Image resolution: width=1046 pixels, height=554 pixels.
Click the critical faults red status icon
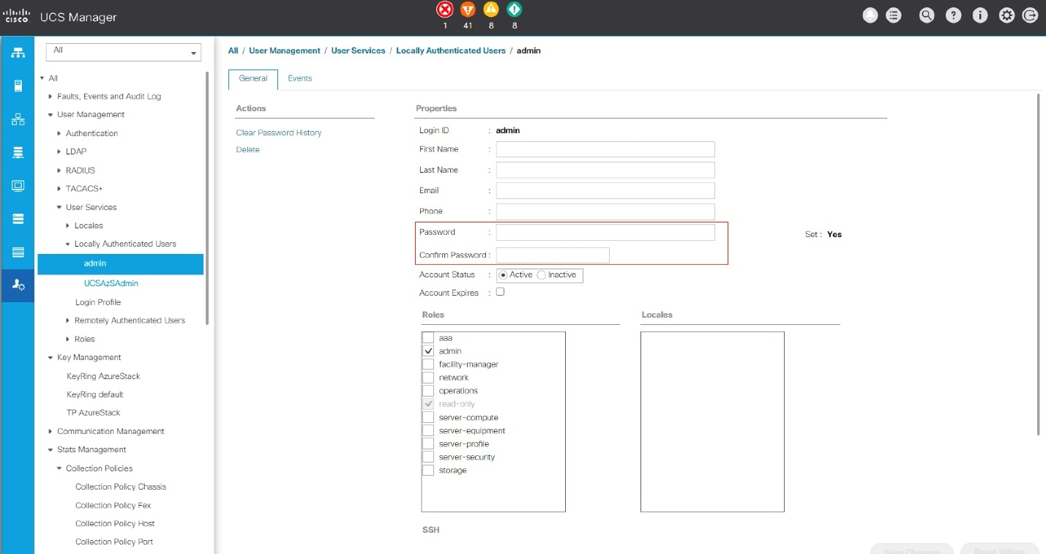[444, 10]
